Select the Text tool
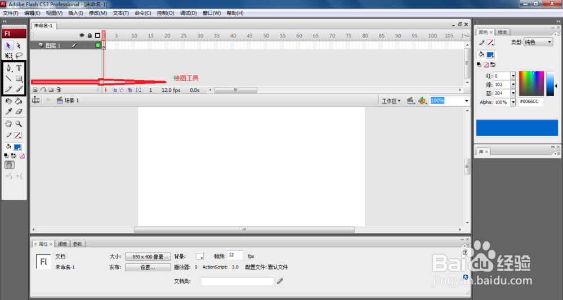 [19, 68]
